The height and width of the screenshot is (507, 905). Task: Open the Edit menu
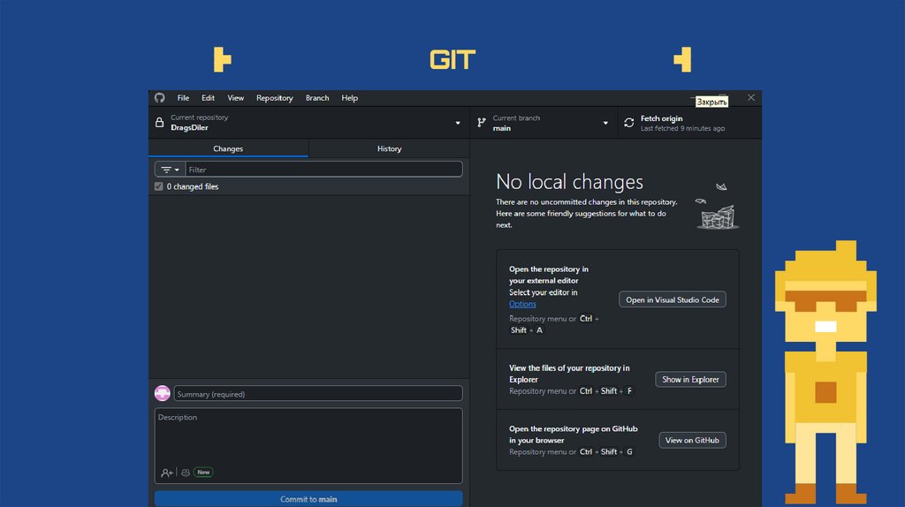[x=208, y=98]
